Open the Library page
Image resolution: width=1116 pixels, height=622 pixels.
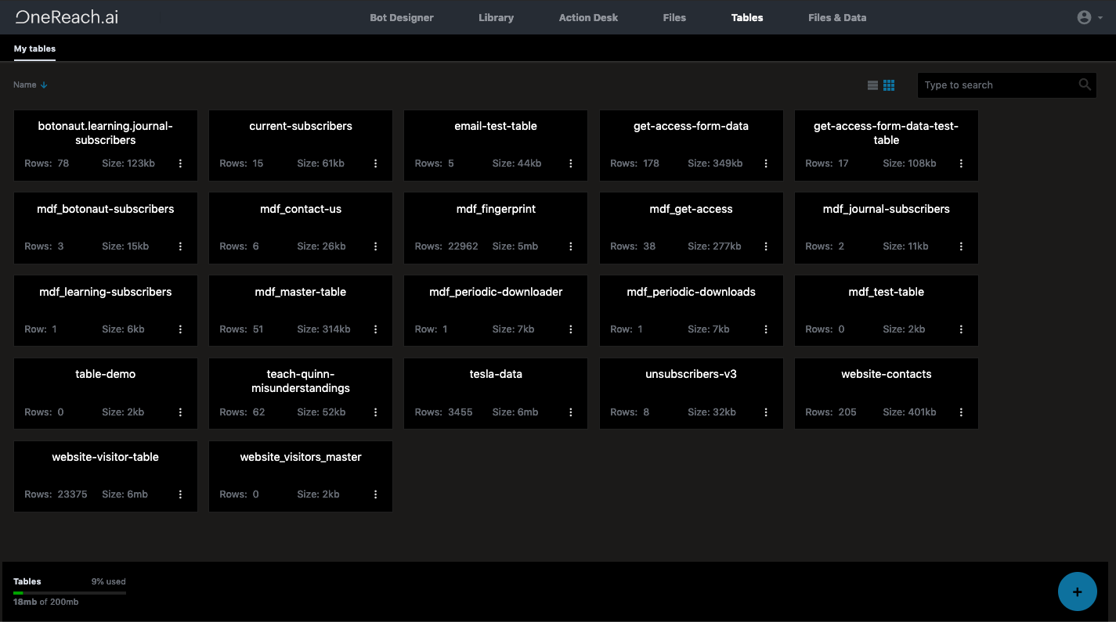tap(496, 17)
